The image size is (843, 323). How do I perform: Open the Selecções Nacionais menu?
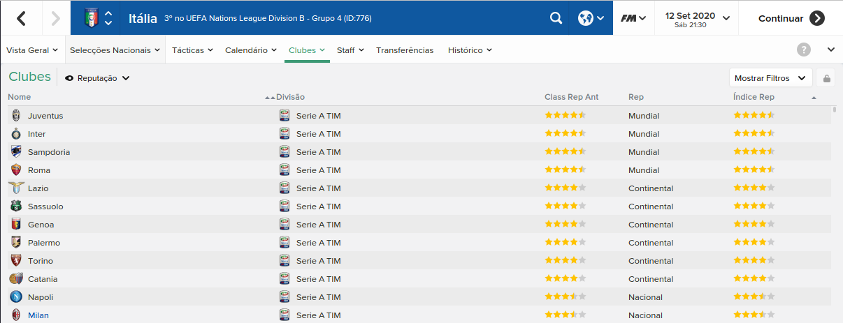point(115,50)
